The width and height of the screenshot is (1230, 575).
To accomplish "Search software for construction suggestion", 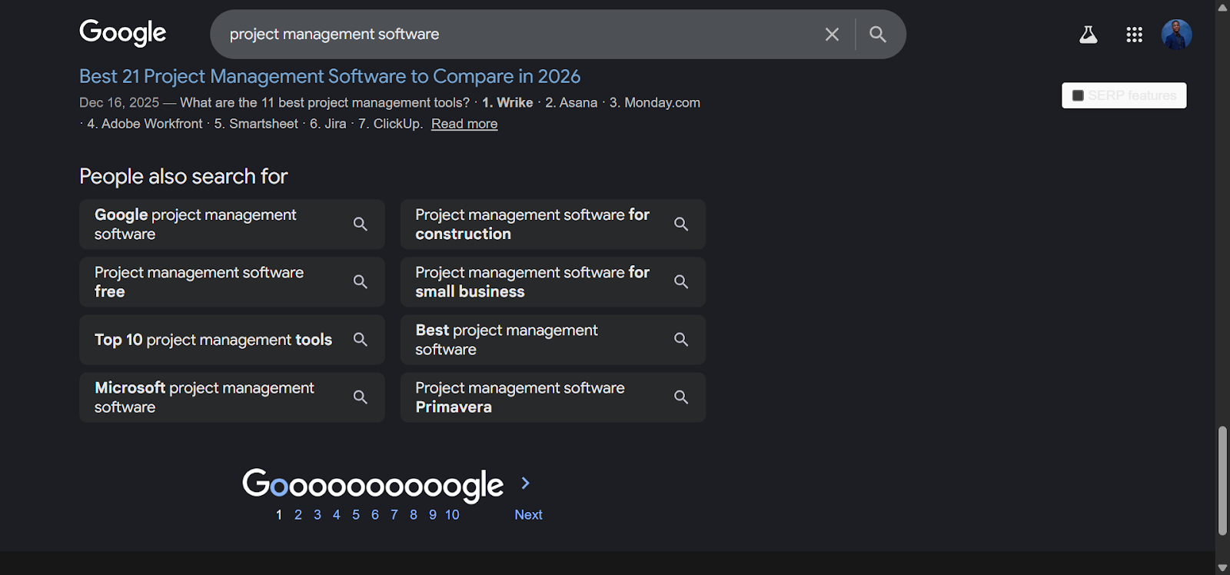I will tap(553, 224).
